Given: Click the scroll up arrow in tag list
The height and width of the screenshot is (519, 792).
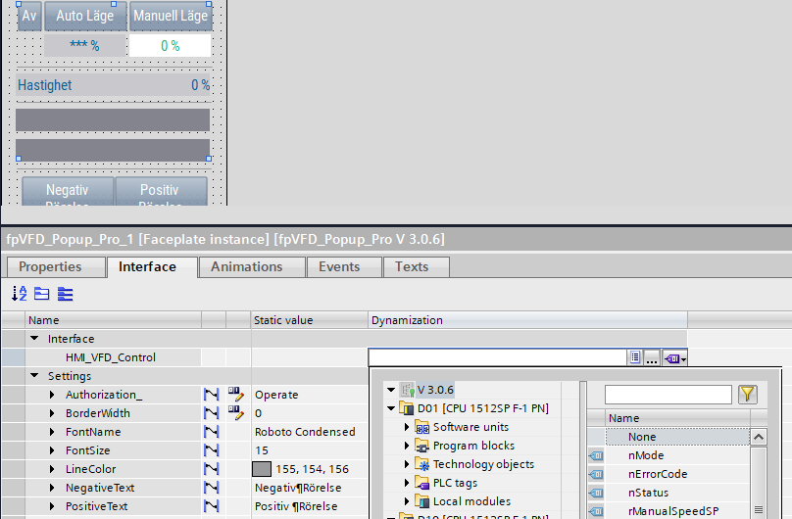Looking at the screenshot, I should [x=758, y=437].
